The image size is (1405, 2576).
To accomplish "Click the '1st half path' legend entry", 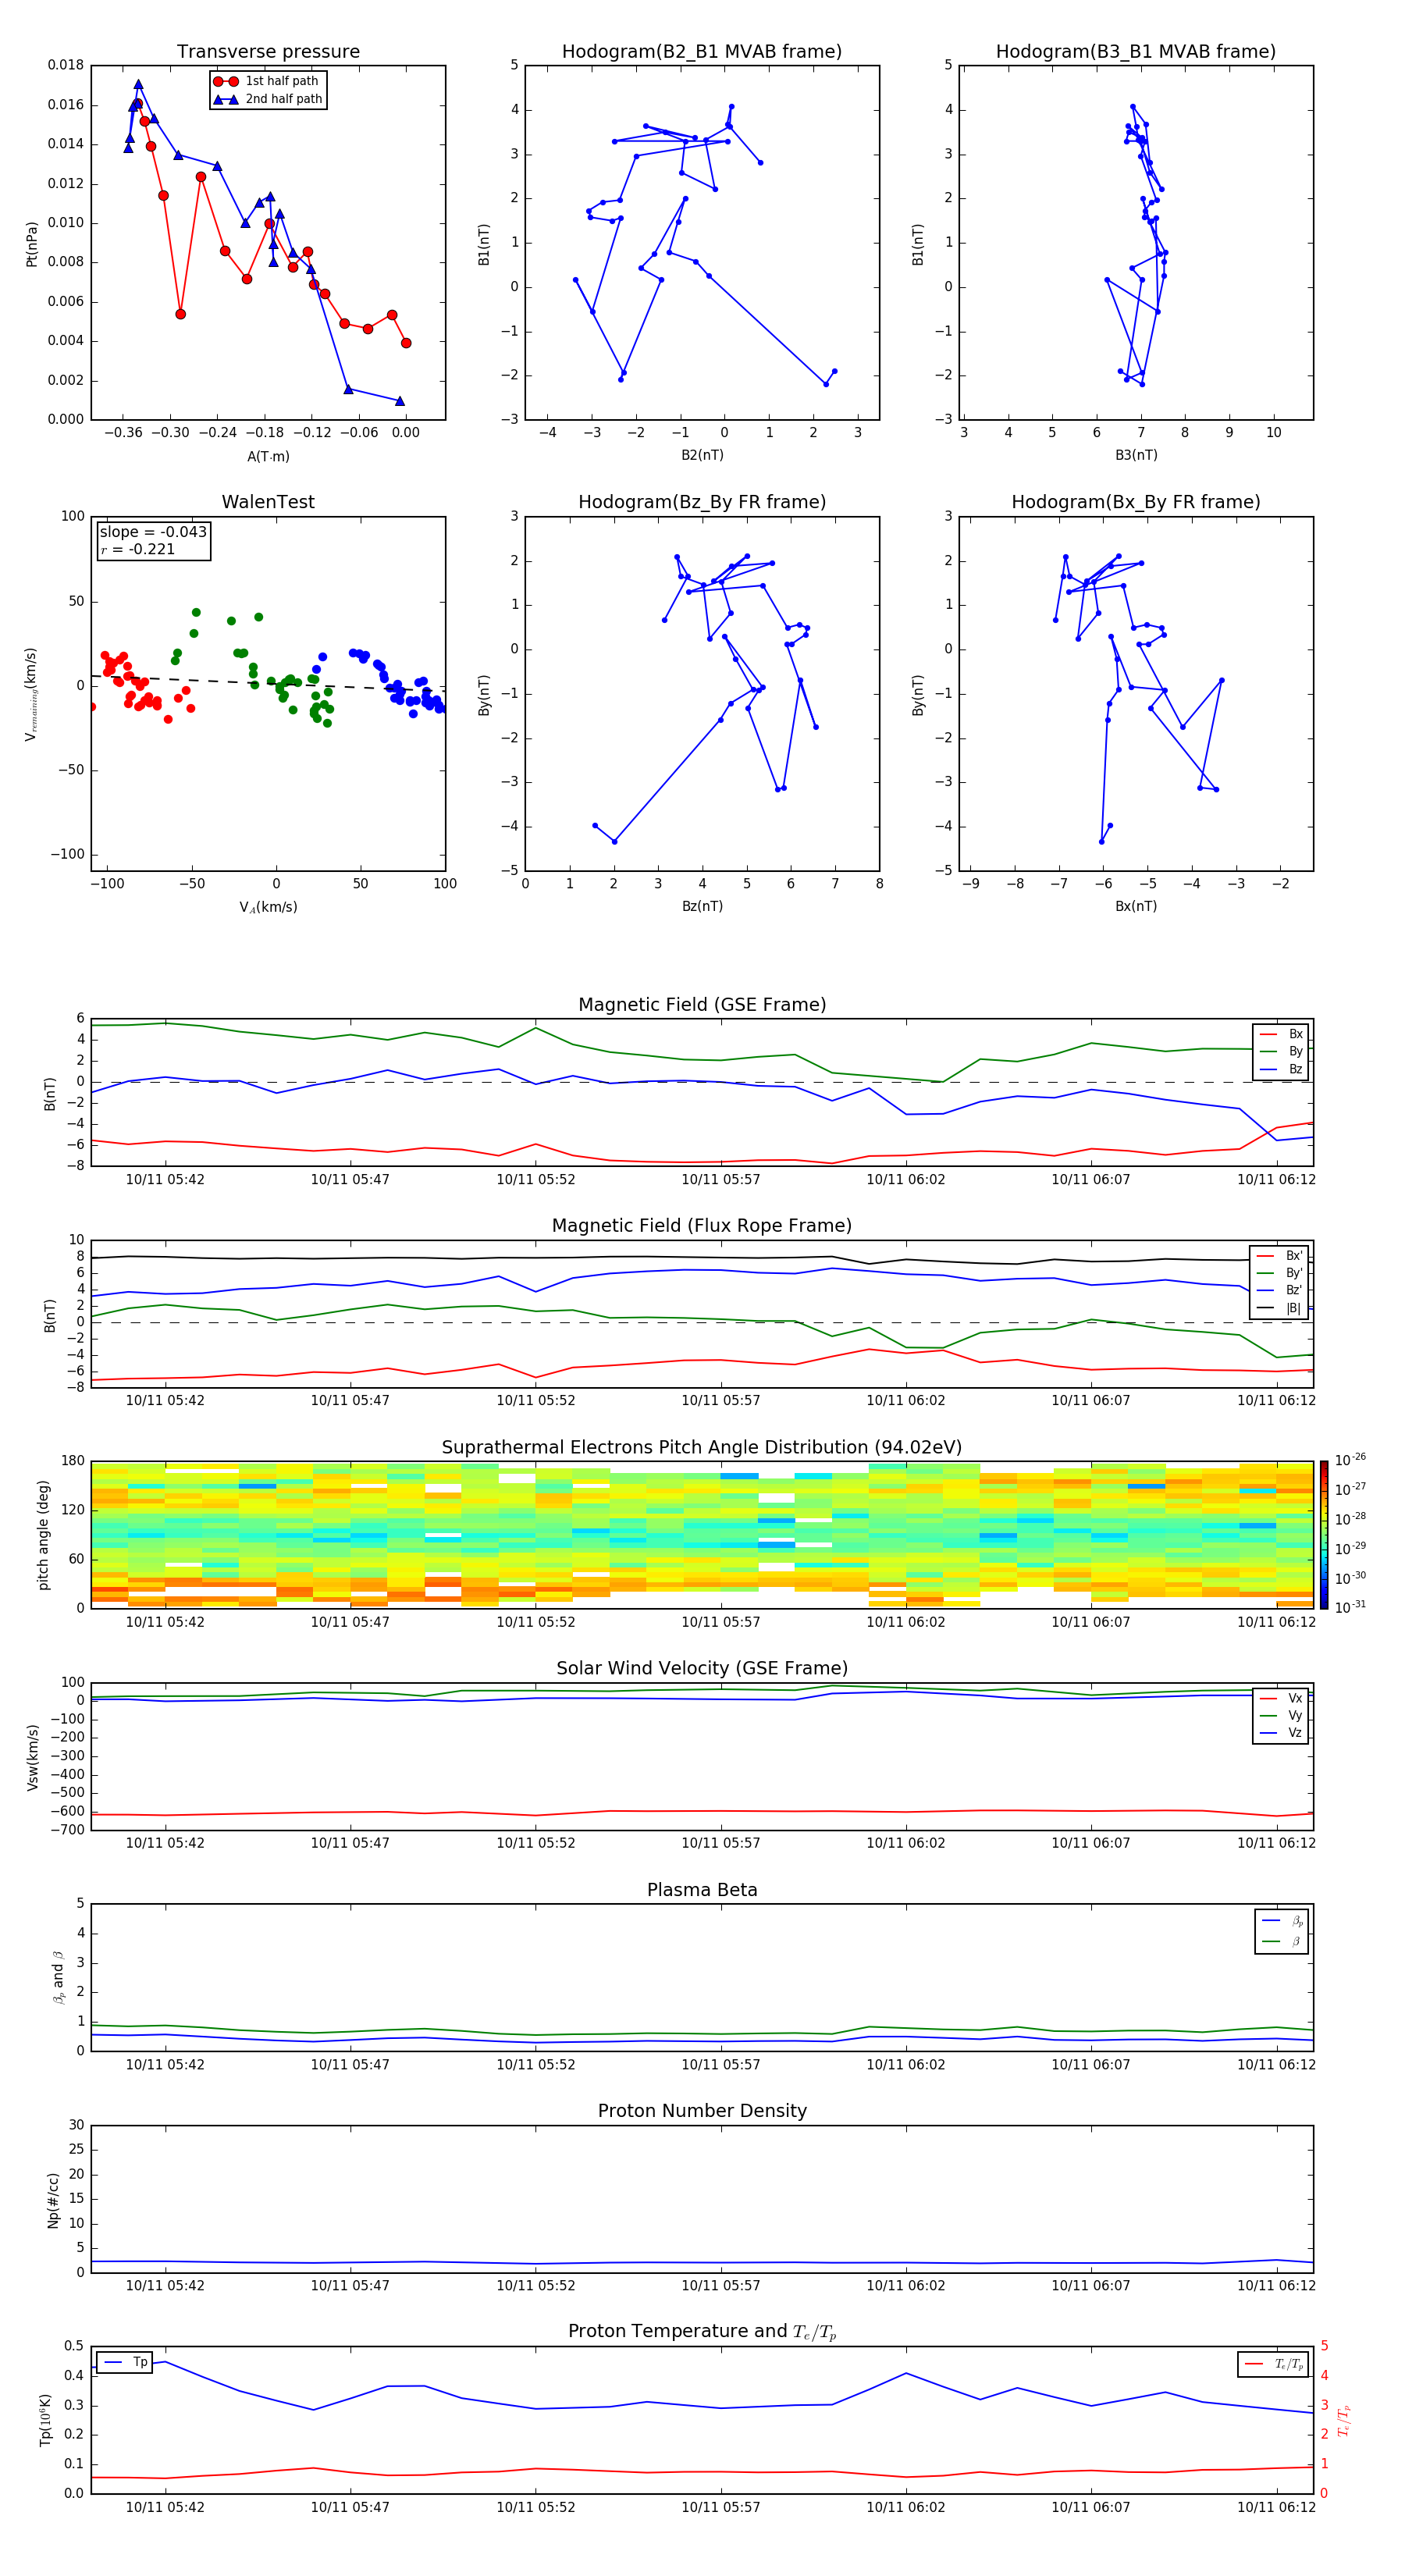I will pos(268,81).
